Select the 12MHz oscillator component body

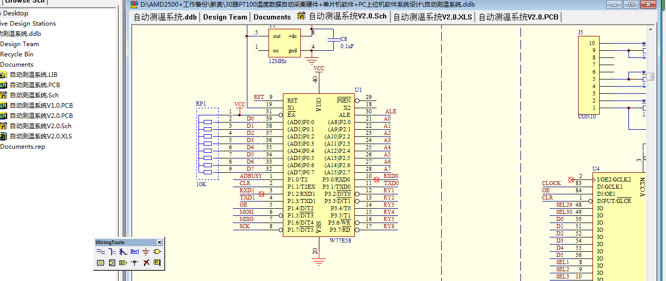[x=284, y=43]
